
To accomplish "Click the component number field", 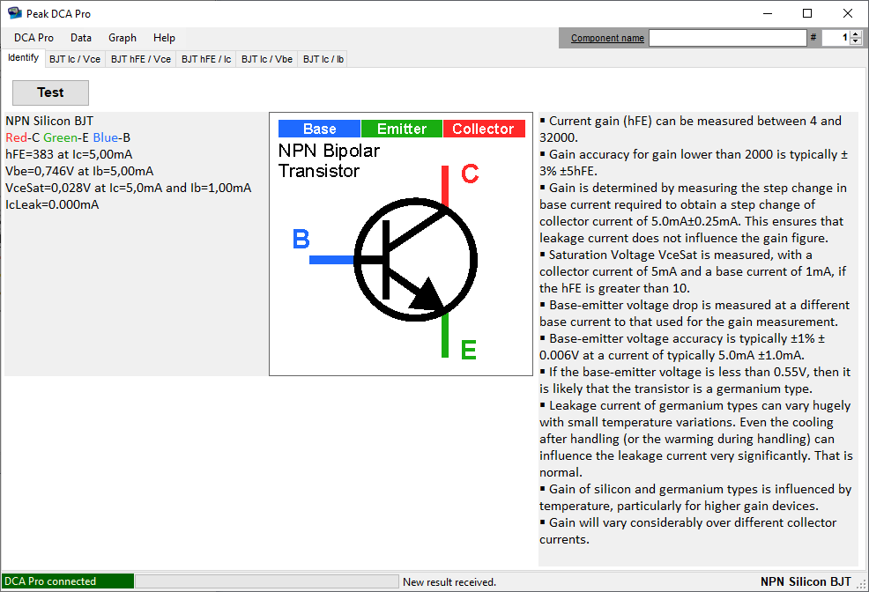I will [x=836, y=38].
